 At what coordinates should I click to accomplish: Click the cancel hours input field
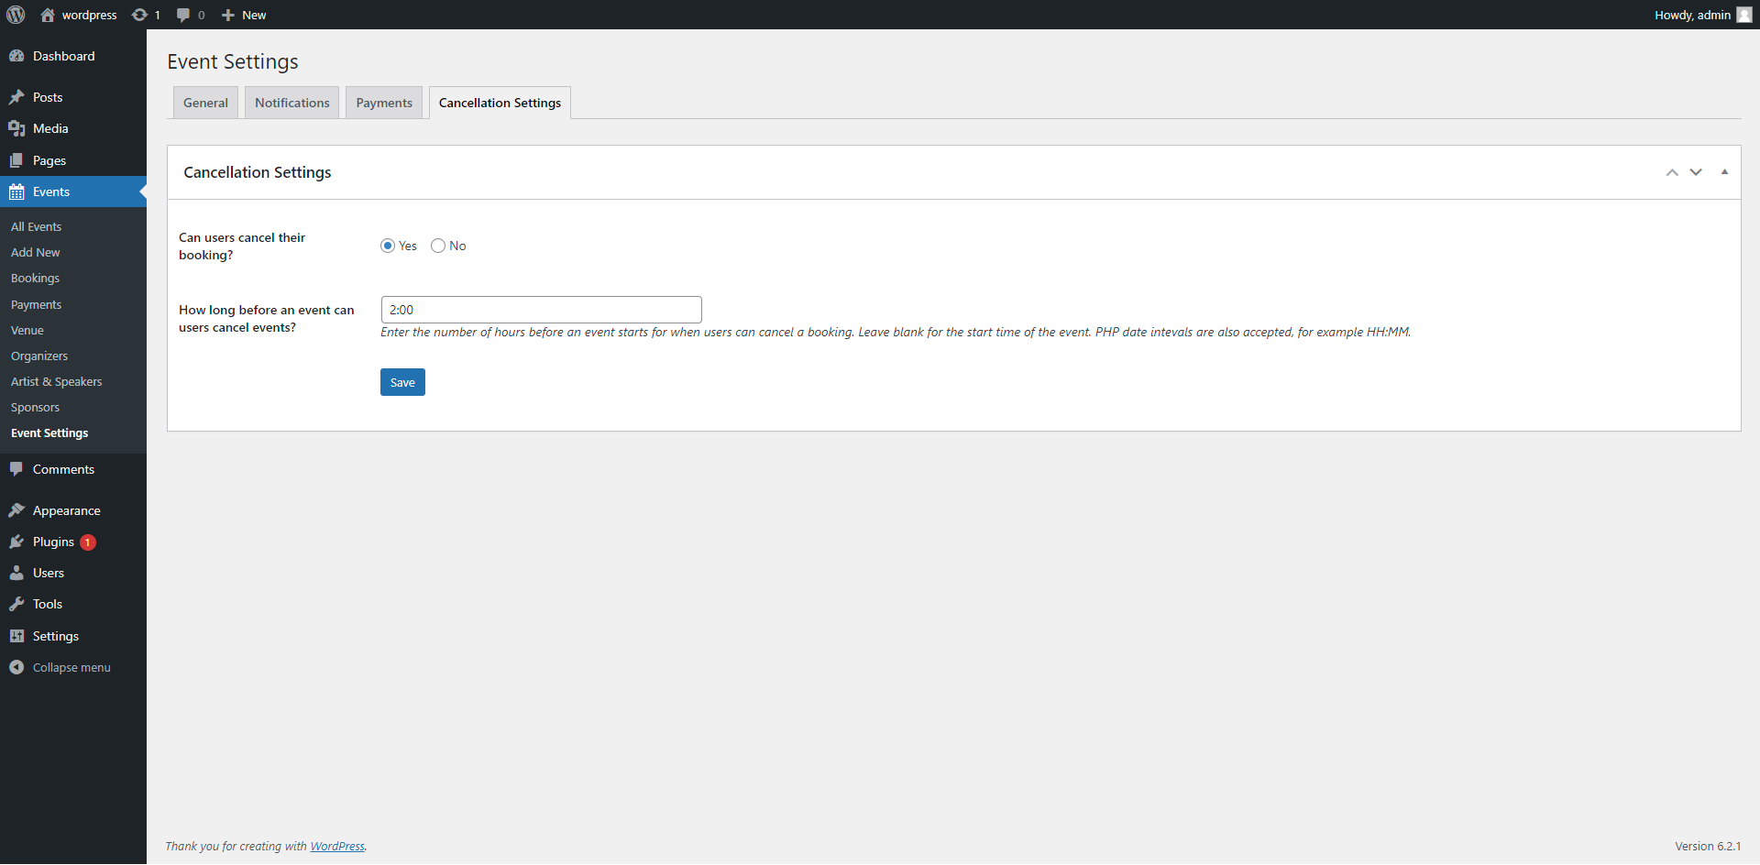(541, 310)
